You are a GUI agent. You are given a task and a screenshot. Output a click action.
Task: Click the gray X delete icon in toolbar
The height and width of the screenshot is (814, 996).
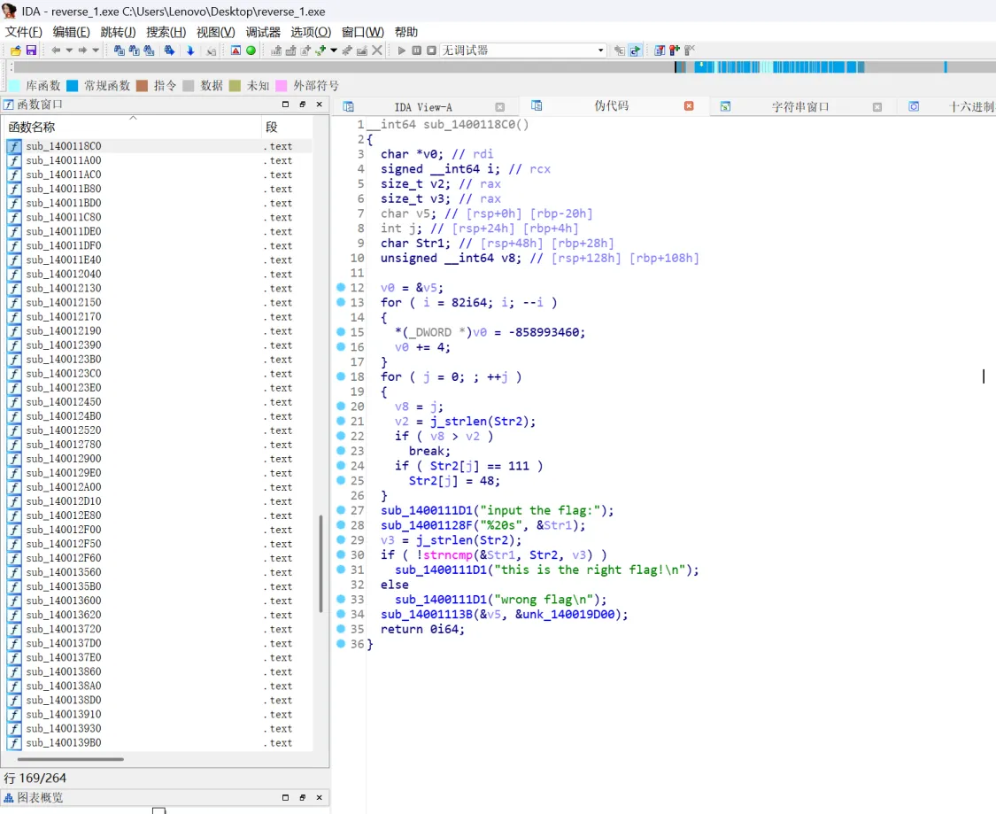point(376,50)
